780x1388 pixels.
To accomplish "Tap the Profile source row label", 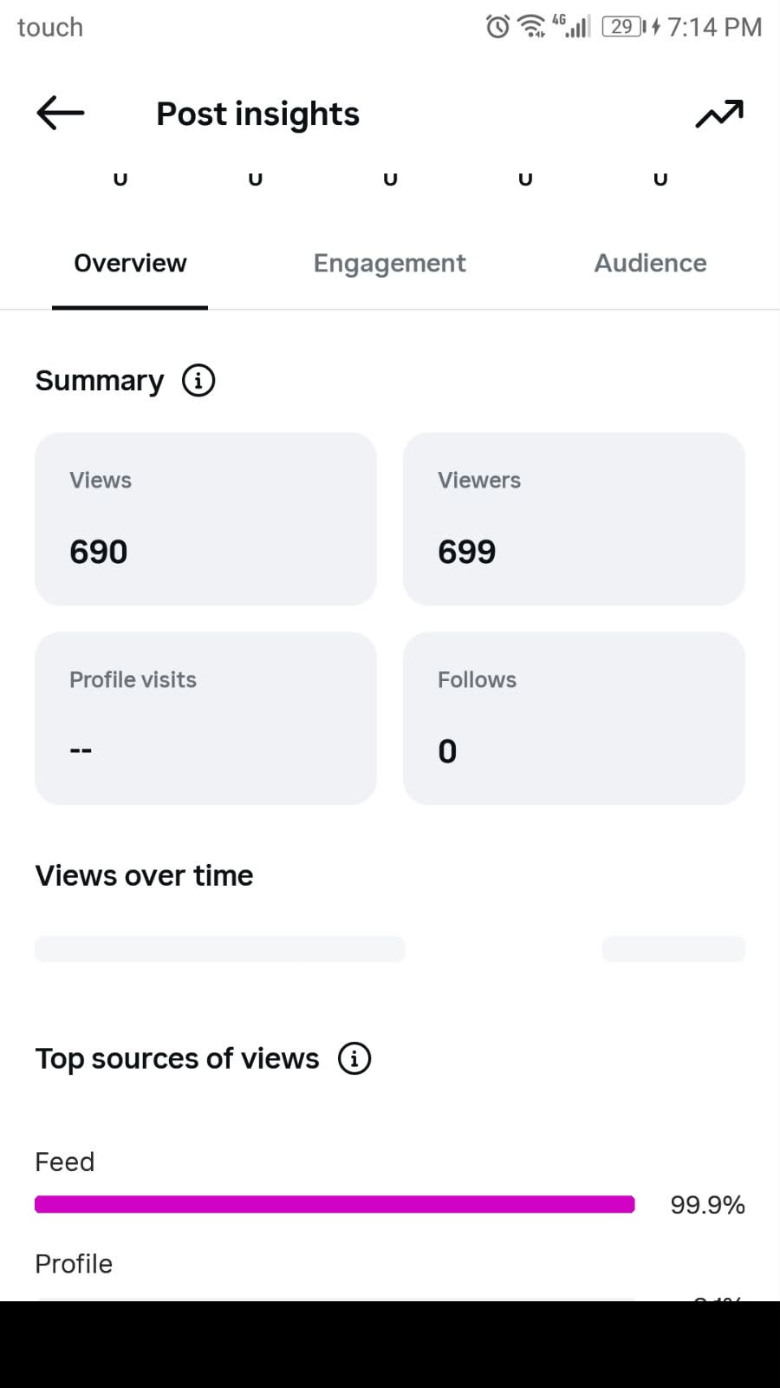I will click(x=74, y=1264).
